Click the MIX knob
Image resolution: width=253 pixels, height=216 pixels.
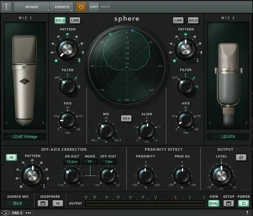106,131
